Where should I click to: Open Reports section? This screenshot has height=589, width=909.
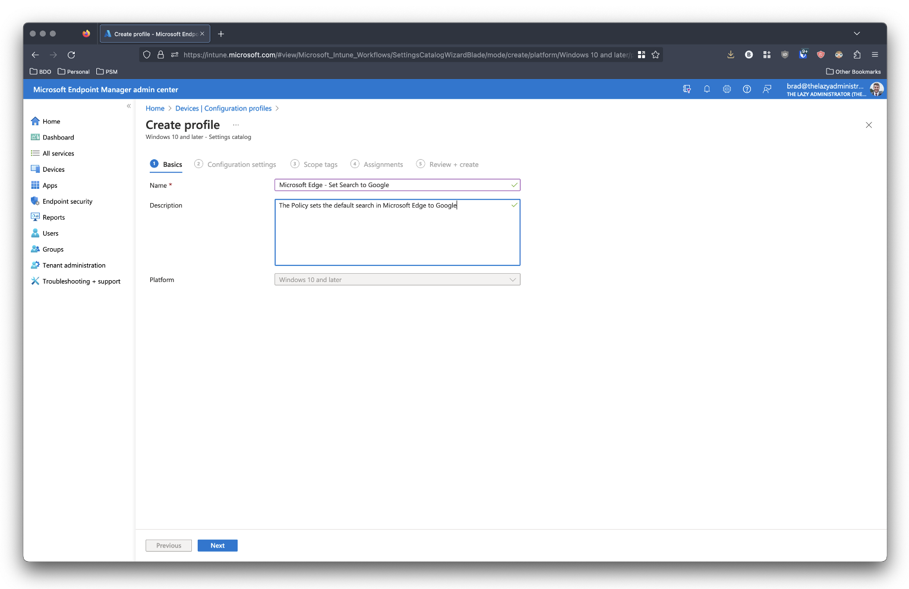point(48,217)
